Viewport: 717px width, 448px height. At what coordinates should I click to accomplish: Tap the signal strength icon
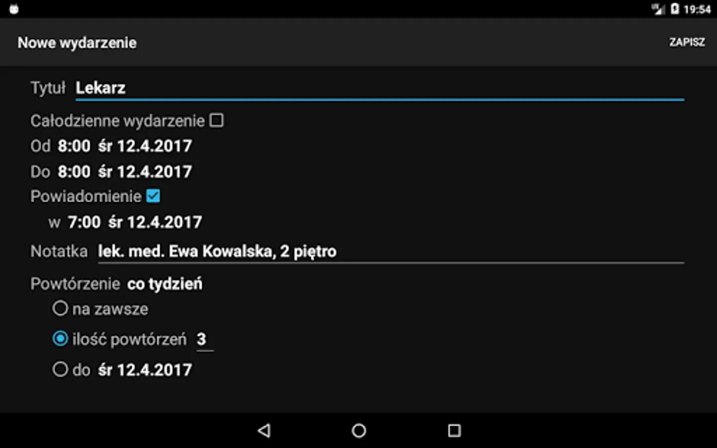click(x=658, y=9)
